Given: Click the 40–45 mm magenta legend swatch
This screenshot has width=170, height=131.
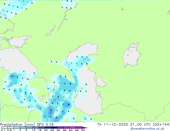Looking at the screenshot, I should 73,128.
